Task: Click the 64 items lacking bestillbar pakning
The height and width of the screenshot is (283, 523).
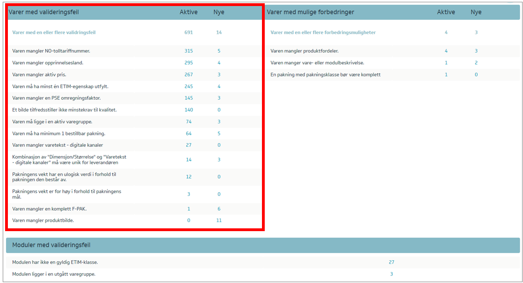Action: click(x=188, y=133)
